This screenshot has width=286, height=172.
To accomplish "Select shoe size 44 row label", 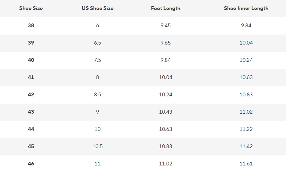I will point(31,129).
